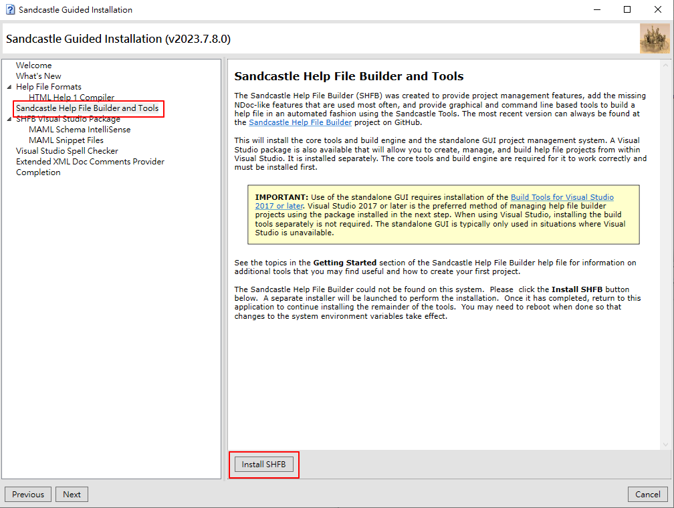This screenshot has height=508, width=674.
Task: Select SHFB Visual Studio Package node
Action: tap(68, 119)
